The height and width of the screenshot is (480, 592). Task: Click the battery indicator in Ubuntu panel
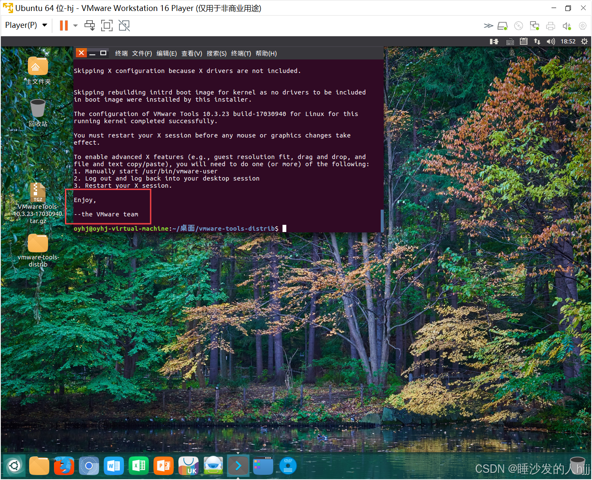pyautogui.click(x=494, y=41)
